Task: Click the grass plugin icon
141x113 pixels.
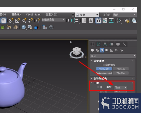Action: click(3, 27)
